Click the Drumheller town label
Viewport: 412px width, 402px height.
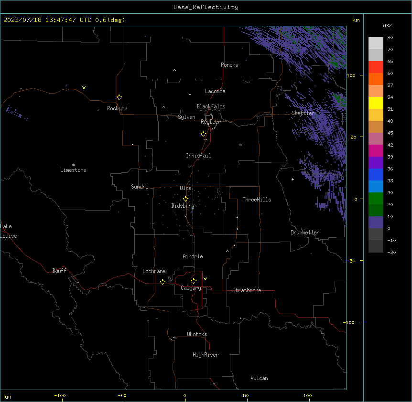305,233
